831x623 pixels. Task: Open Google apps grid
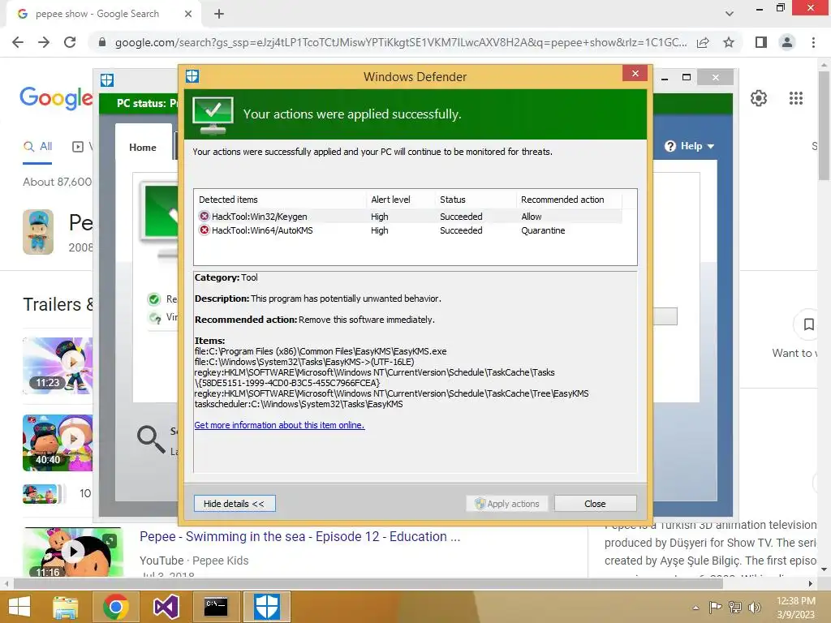point(795,98)
